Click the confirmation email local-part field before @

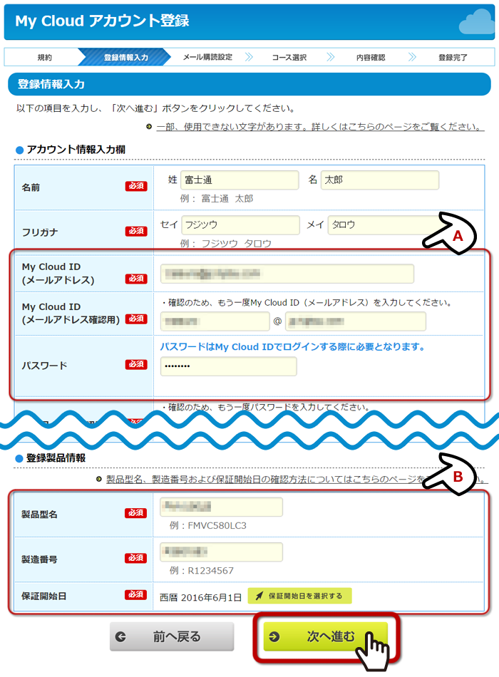[215, 321]
